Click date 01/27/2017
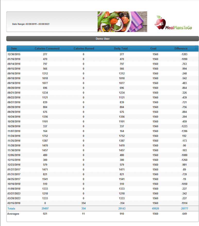The image size is (199, 226). click(x=14, y=169)
